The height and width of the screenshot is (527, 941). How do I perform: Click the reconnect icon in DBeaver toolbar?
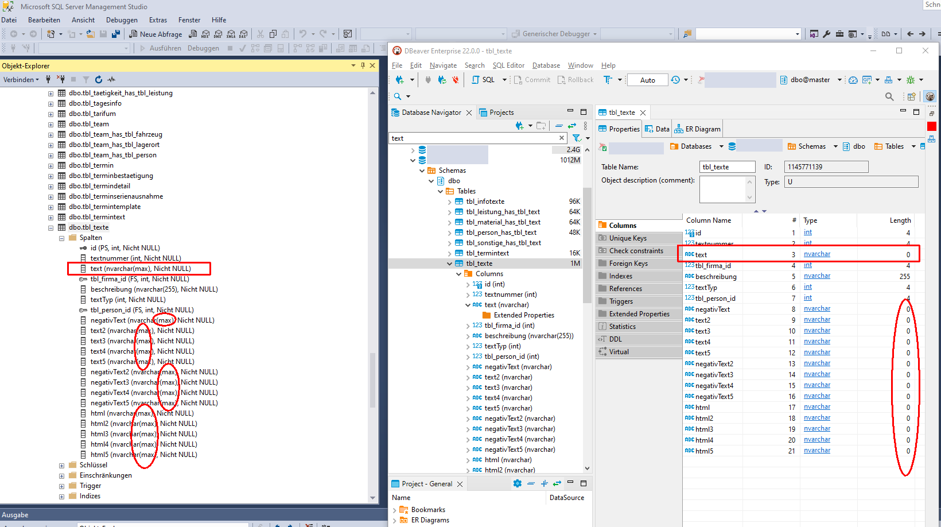[x=441, y=79]
